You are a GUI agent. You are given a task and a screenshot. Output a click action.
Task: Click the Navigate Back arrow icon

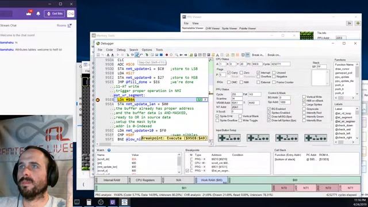coord(181,55)
